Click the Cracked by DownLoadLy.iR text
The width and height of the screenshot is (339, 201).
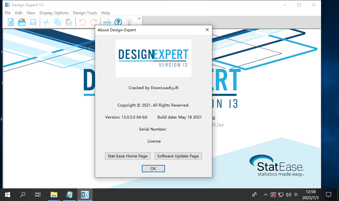coord(154,88)
